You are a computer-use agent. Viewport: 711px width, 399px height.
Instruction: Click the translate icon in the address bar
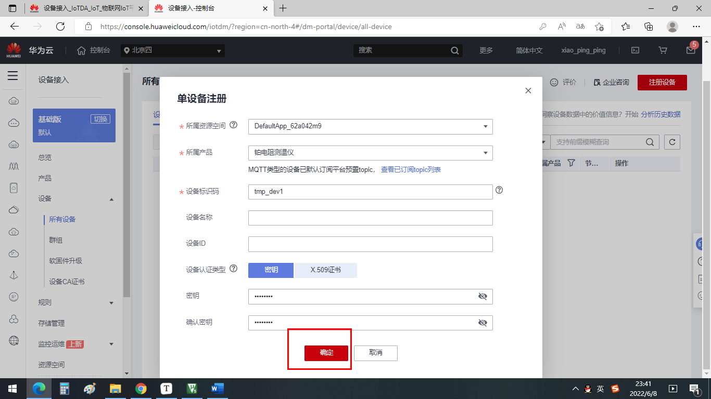click(x=580, y=26)
